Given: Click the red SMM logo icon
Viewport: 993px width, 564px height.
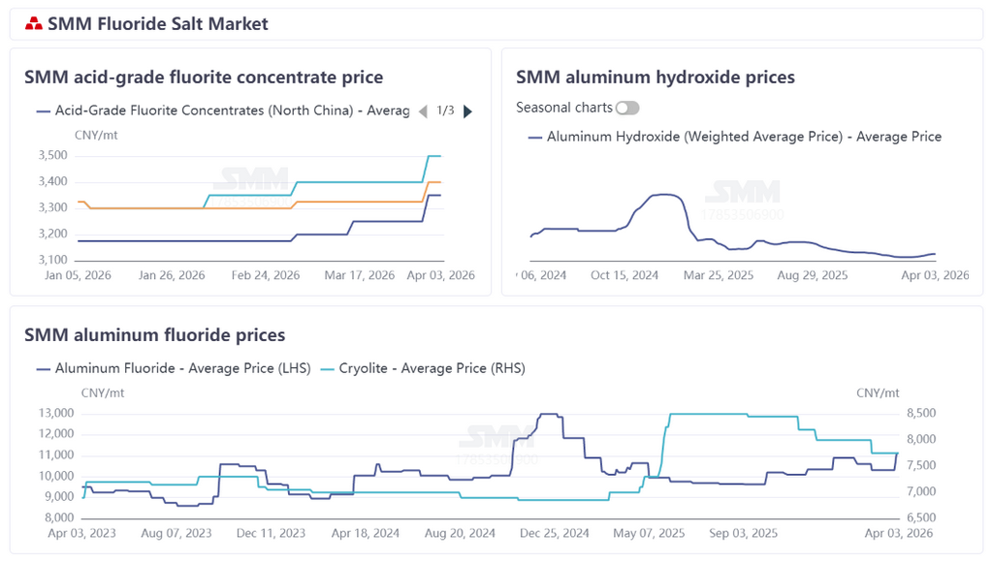Looking at the screenshot, I should pos(34,24).
